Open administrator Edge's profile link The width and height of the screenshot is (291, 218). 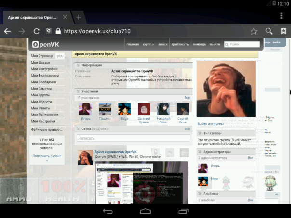click(x=214, y=179)
